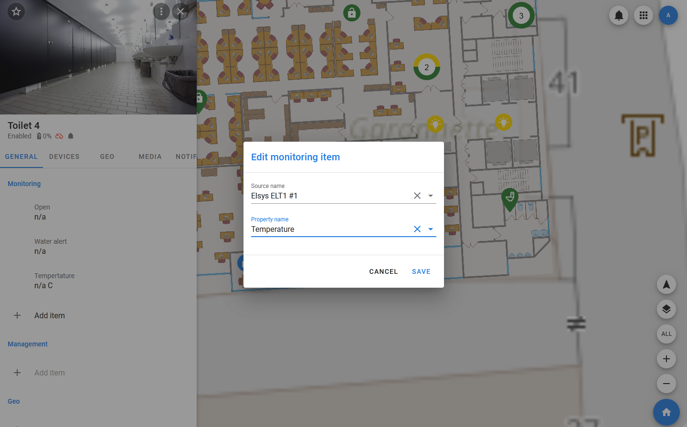Click the user avatar icon
The height and width of the screenshot is (427, 687).
click(x=668, y=16)
